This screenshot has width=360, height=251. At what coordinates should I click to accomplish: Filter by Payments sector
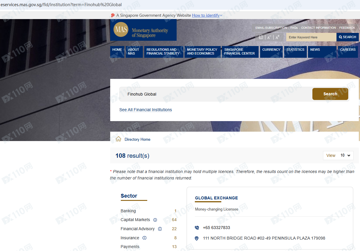[130, 247]
